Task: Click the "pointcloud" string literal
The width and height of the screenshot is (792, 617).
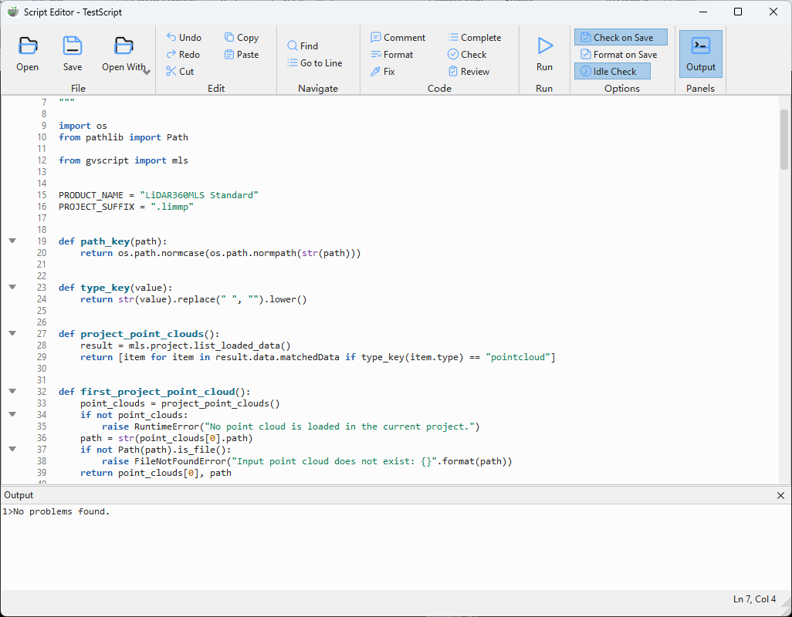Action: (518, 357)
